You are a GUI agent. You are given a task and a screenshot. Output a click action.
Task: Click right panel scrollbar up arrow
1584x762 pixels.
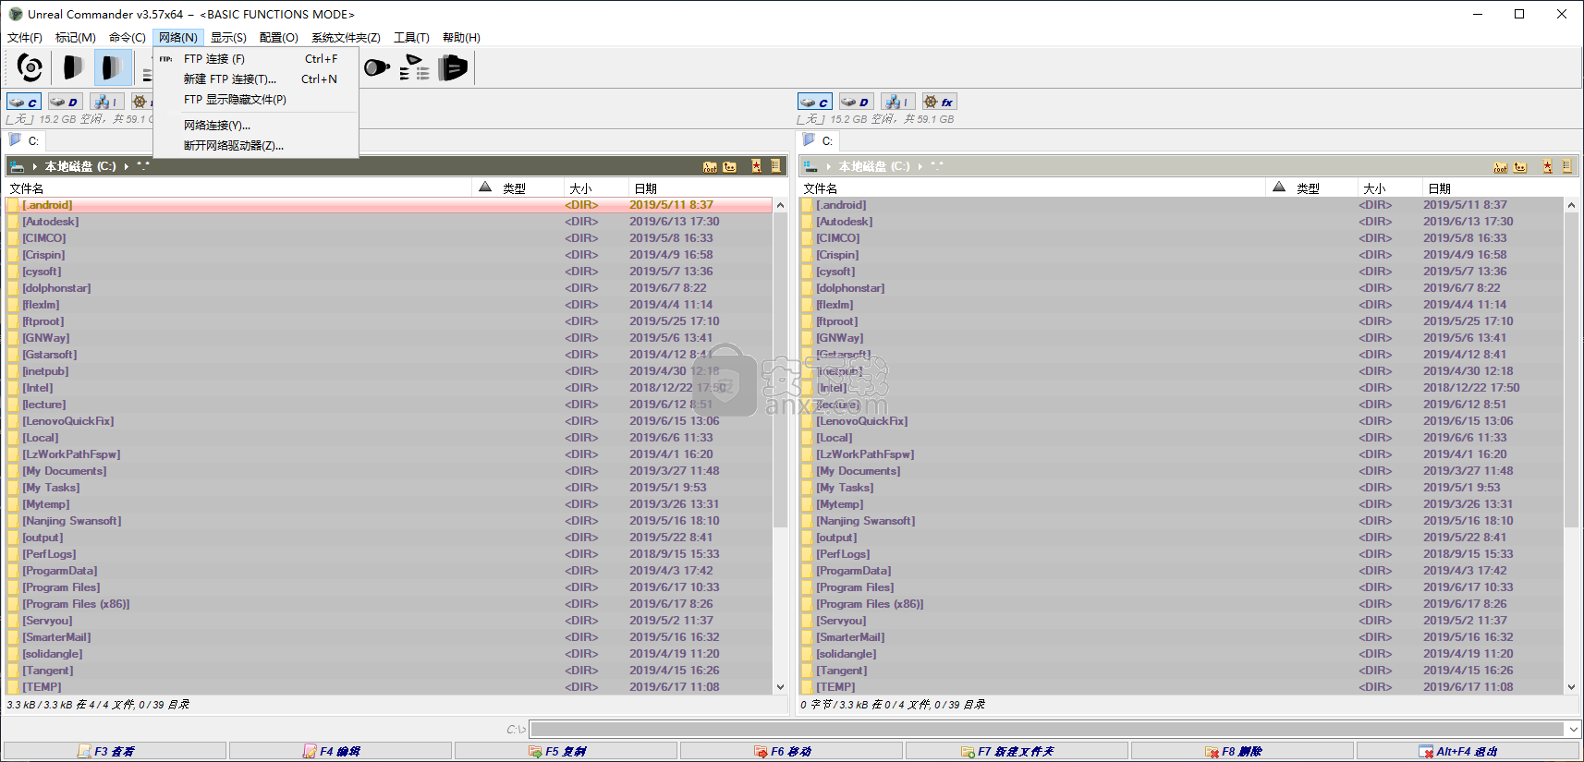1571,205
